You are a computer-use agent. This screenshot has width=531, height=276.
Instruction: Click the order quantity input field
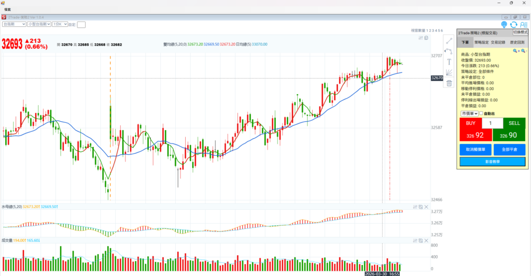[x=492, y=123]
